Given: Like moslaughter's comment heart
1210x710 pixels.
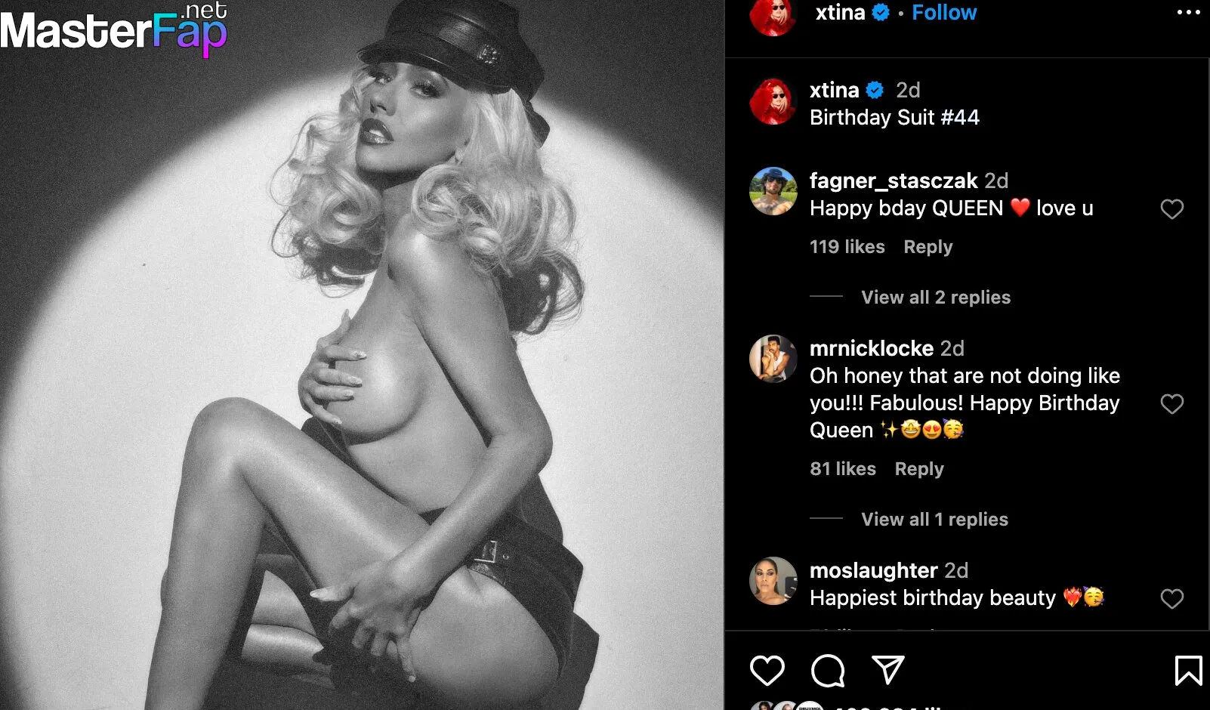Looking at the screenshot, I should [x=1171, y=599].
